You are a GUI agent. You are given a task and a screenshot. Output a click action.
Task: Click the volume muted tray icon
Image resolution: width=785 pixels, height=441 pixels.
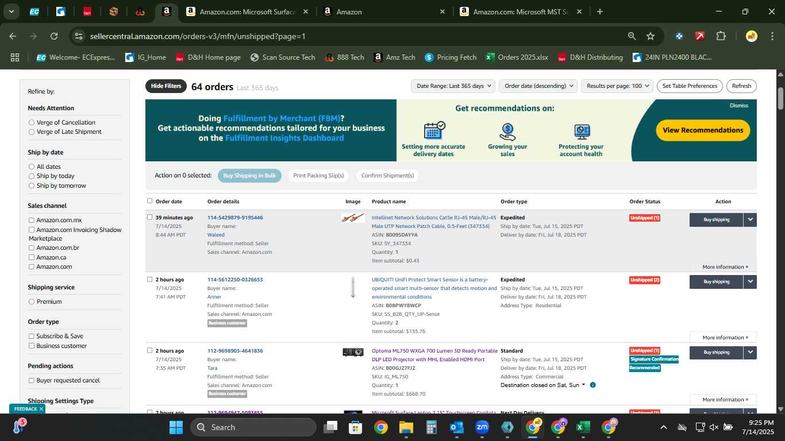click(x=714, y=427)
